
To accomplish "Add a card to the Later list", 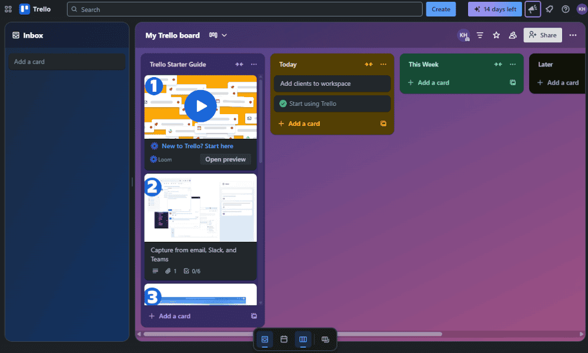I will pos(558,82).
